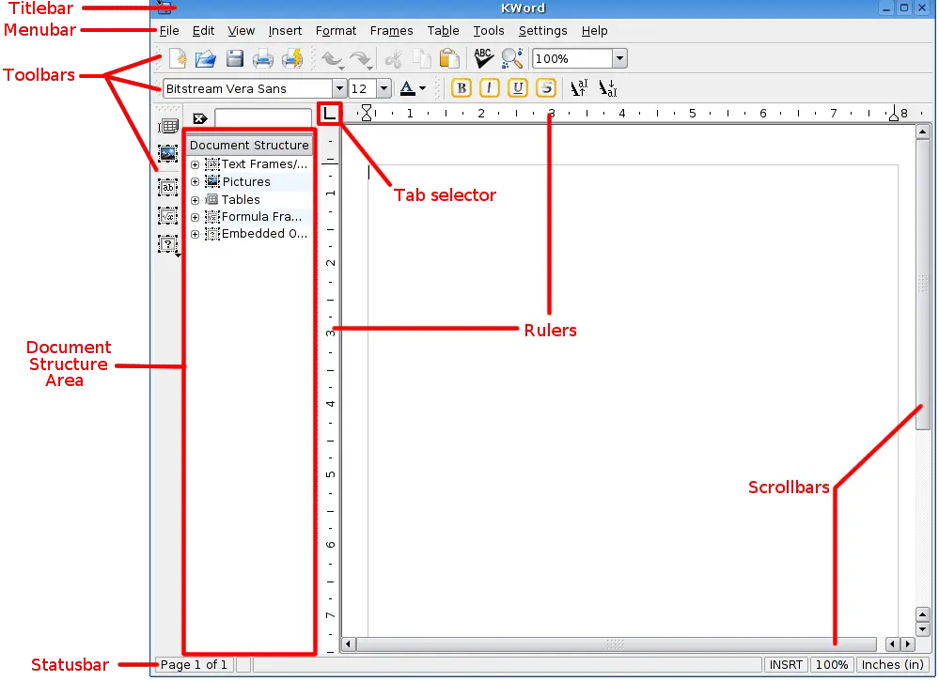Viewport: 939px width, 682px height.
Task: Toggle italic formatting
Action: click(489, 88)
